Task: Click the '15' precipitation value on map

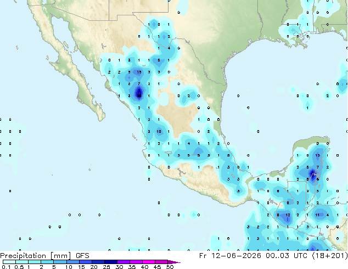Action: pos(139,72)
